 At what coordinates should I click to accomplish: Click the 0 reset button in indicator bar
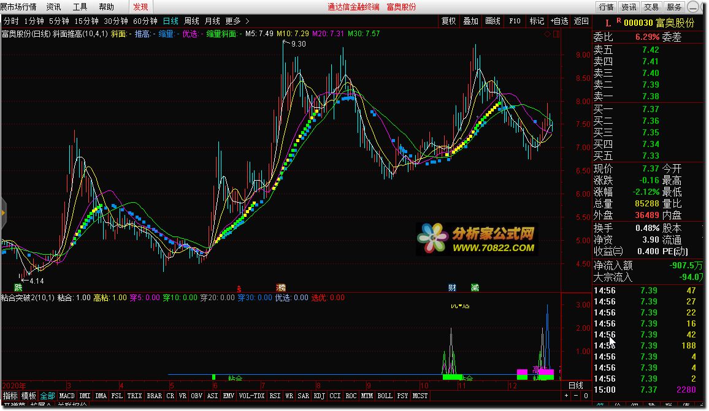pyautogui.click(x=586, y=396)
